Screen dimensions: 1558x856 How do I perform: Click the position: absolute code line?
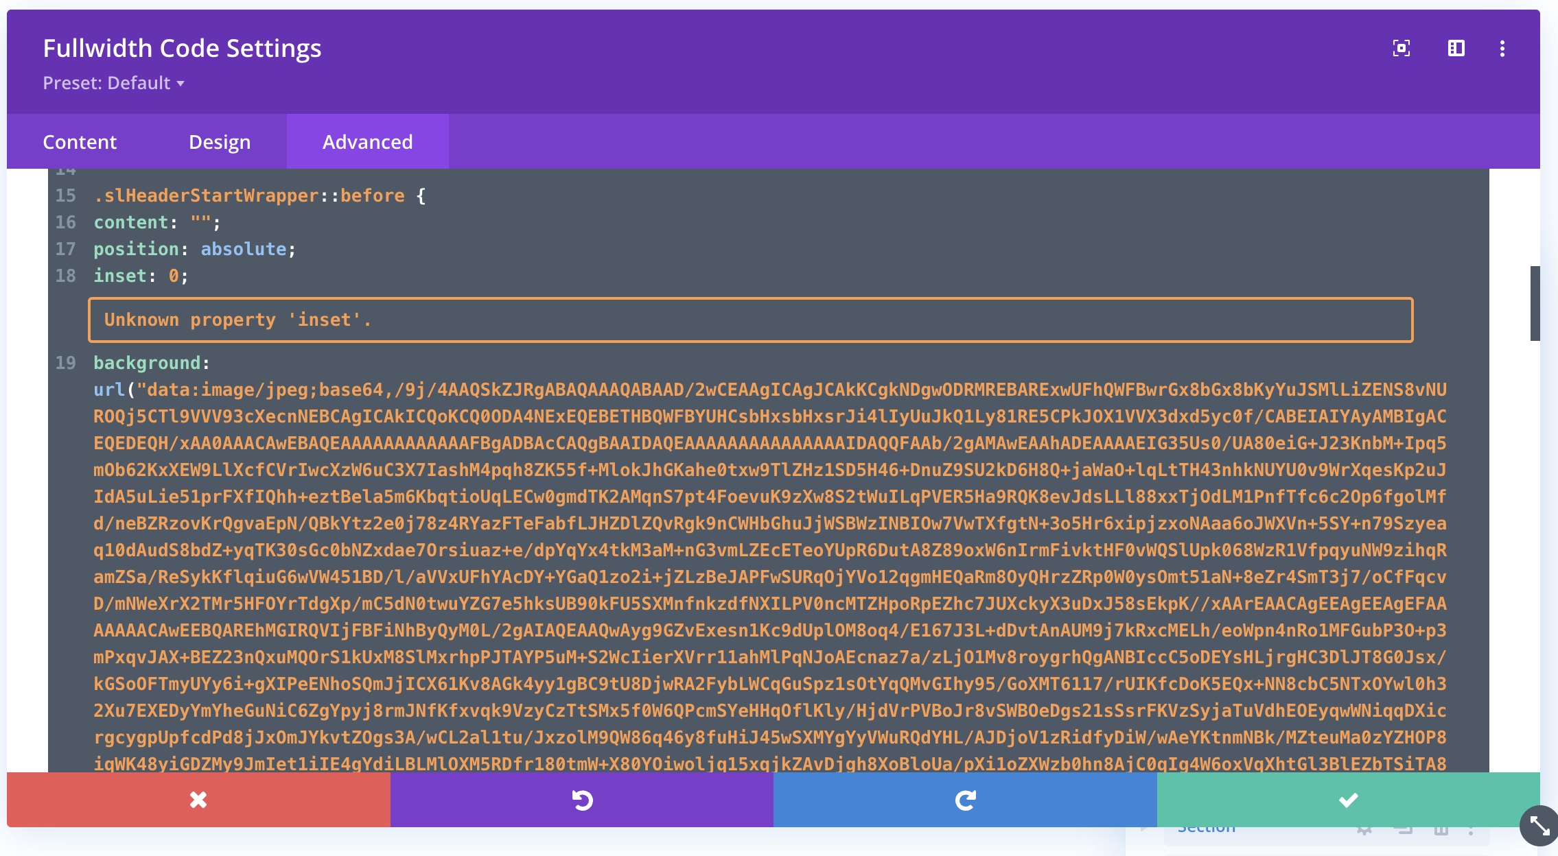(x=194, y=249)
